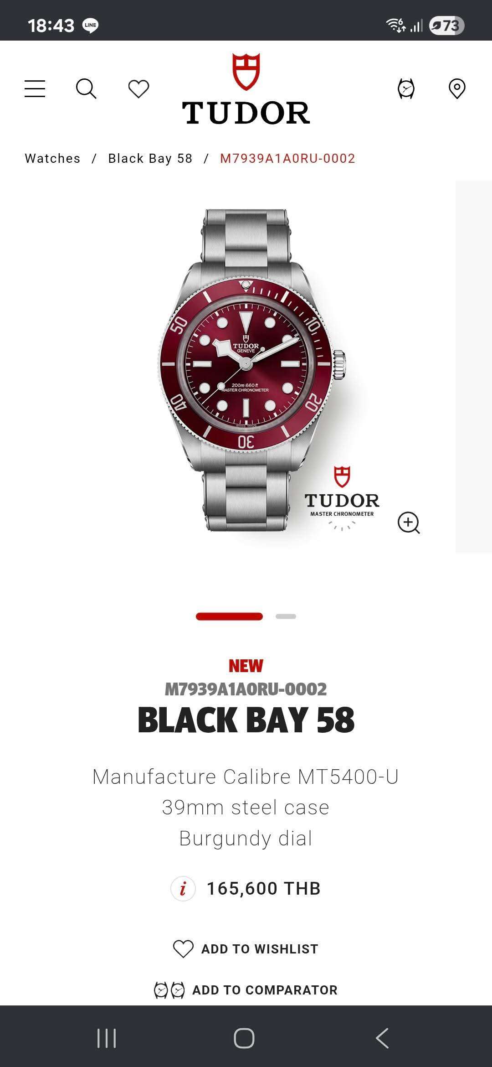Select the M7939A1A0RU-0002 breadcrumb
The width and height of the screenshot is (492, 1067).
click(287, 158)
